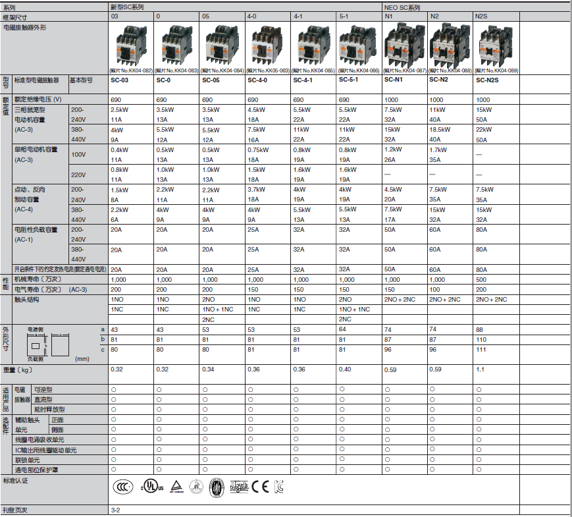View the SC-4-1 contactor image
This screenshot has width=572, height=517.
click(314, 45)
